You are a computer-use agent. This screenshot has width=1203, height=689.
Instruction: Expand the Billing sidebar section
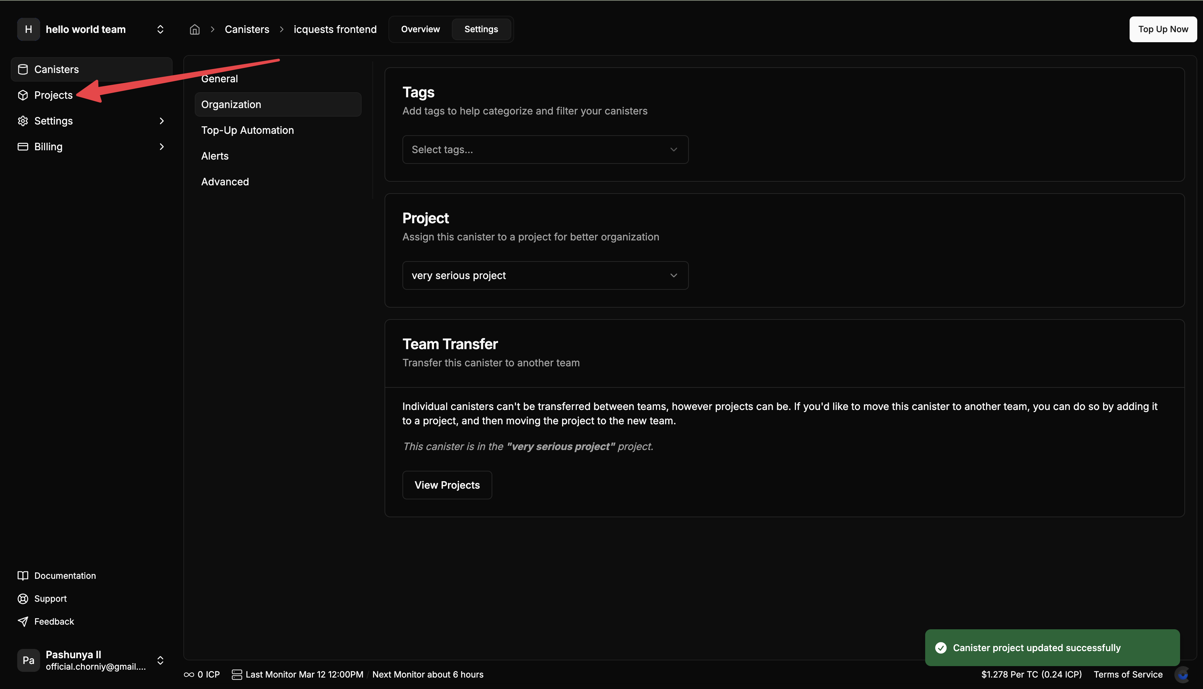point(161,147)
